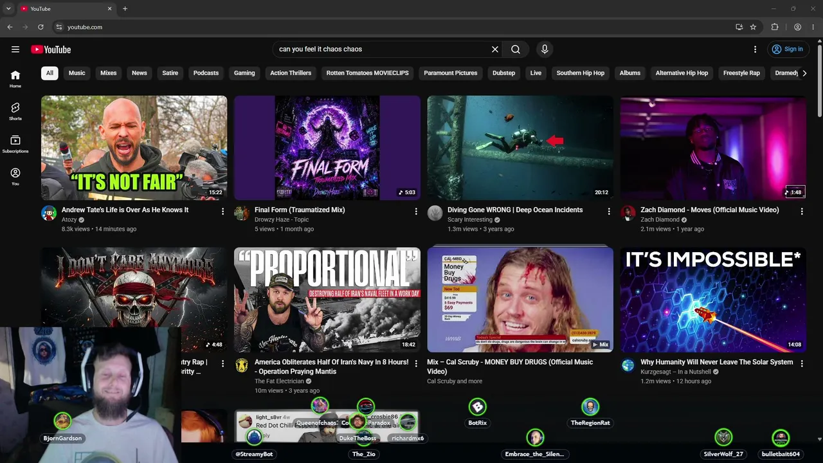Open options for Why Humanity video

pyautogui.click(x=802, y=364)
